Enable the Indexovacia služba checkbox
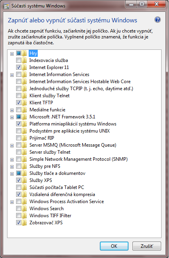 coord(18,60)
